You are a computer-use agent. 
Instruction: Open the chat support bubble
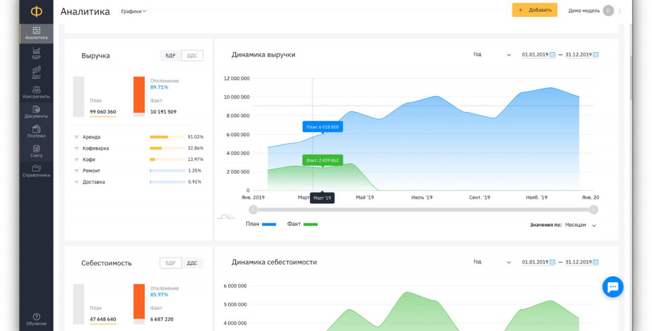pos(612,287)
